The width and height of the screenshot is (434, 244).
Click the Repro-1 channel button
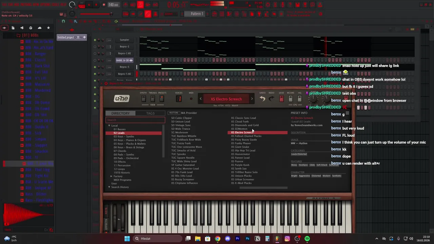(x=124, y=47)
